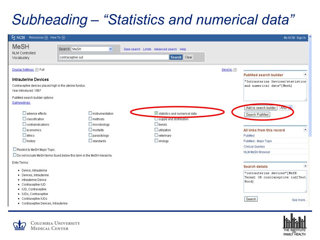Enable Do not include MeSH terms below

[15, 155]
